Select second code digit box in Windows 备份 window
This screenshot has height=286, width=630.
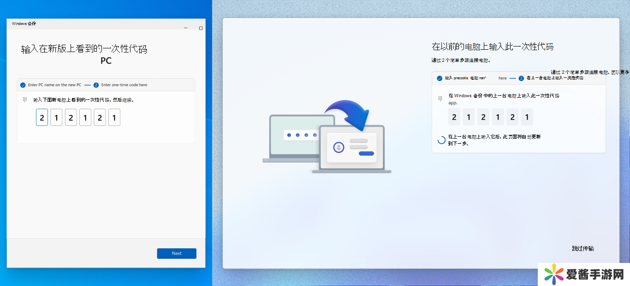point(56,117)
